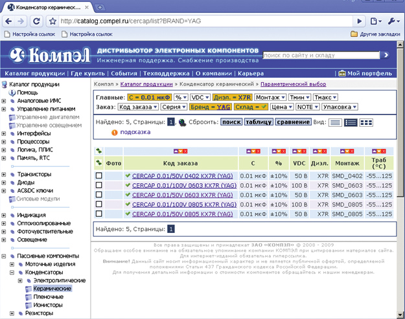
Task: Sort Монтаж column descending
Action: 347,151
